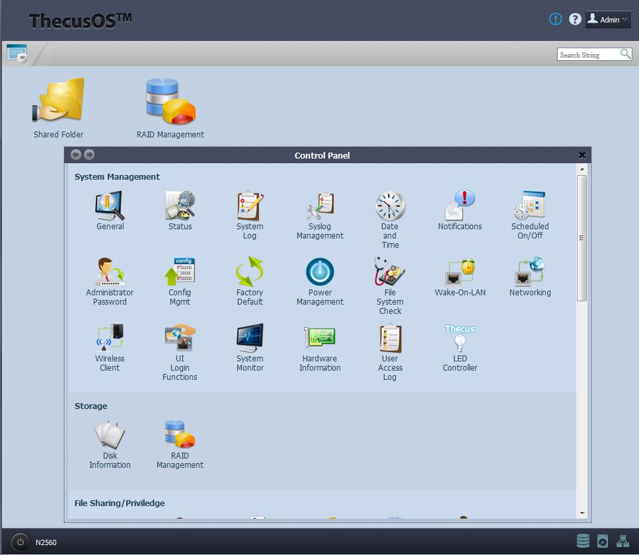This screenshot has width=639, height=555.
Task: Open Syslog Management
Action: pos(320,215)
